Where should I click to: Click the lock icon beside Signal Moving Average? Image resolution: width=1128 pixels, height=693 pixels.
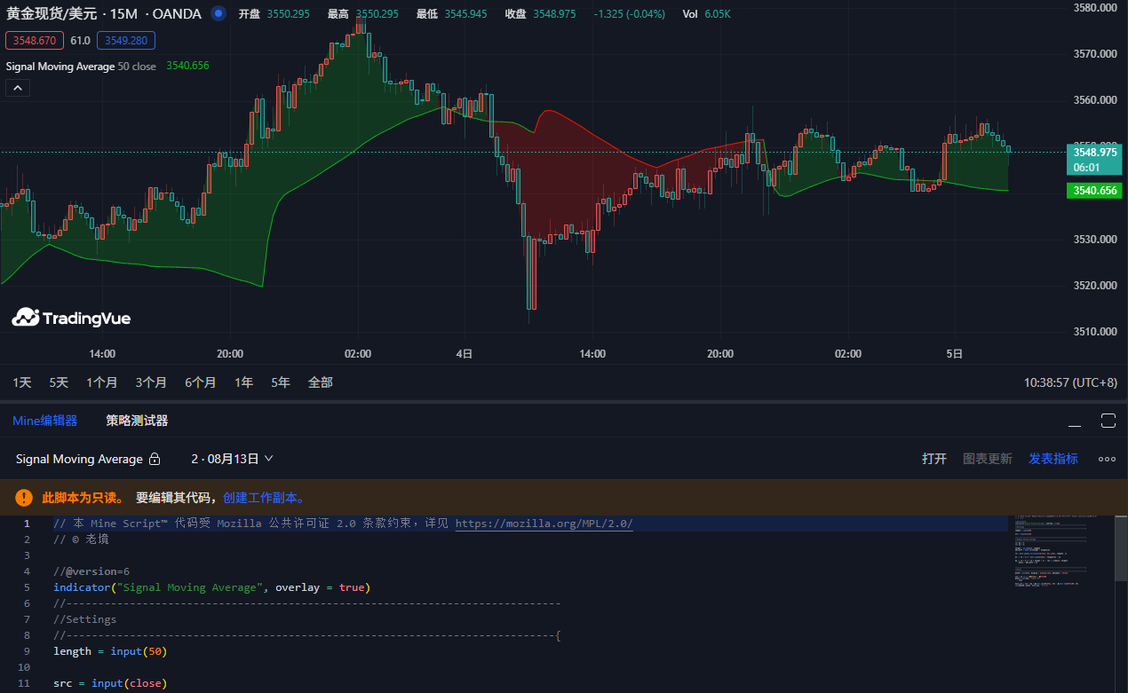pyautogui.click(x=155, y=459)
